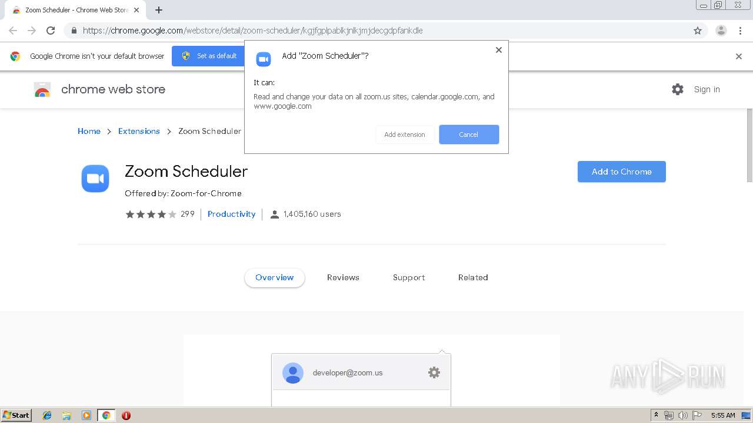Click Offered by: Zoom-for-Chrome text

pyautogui.click(x=183, y=193)
